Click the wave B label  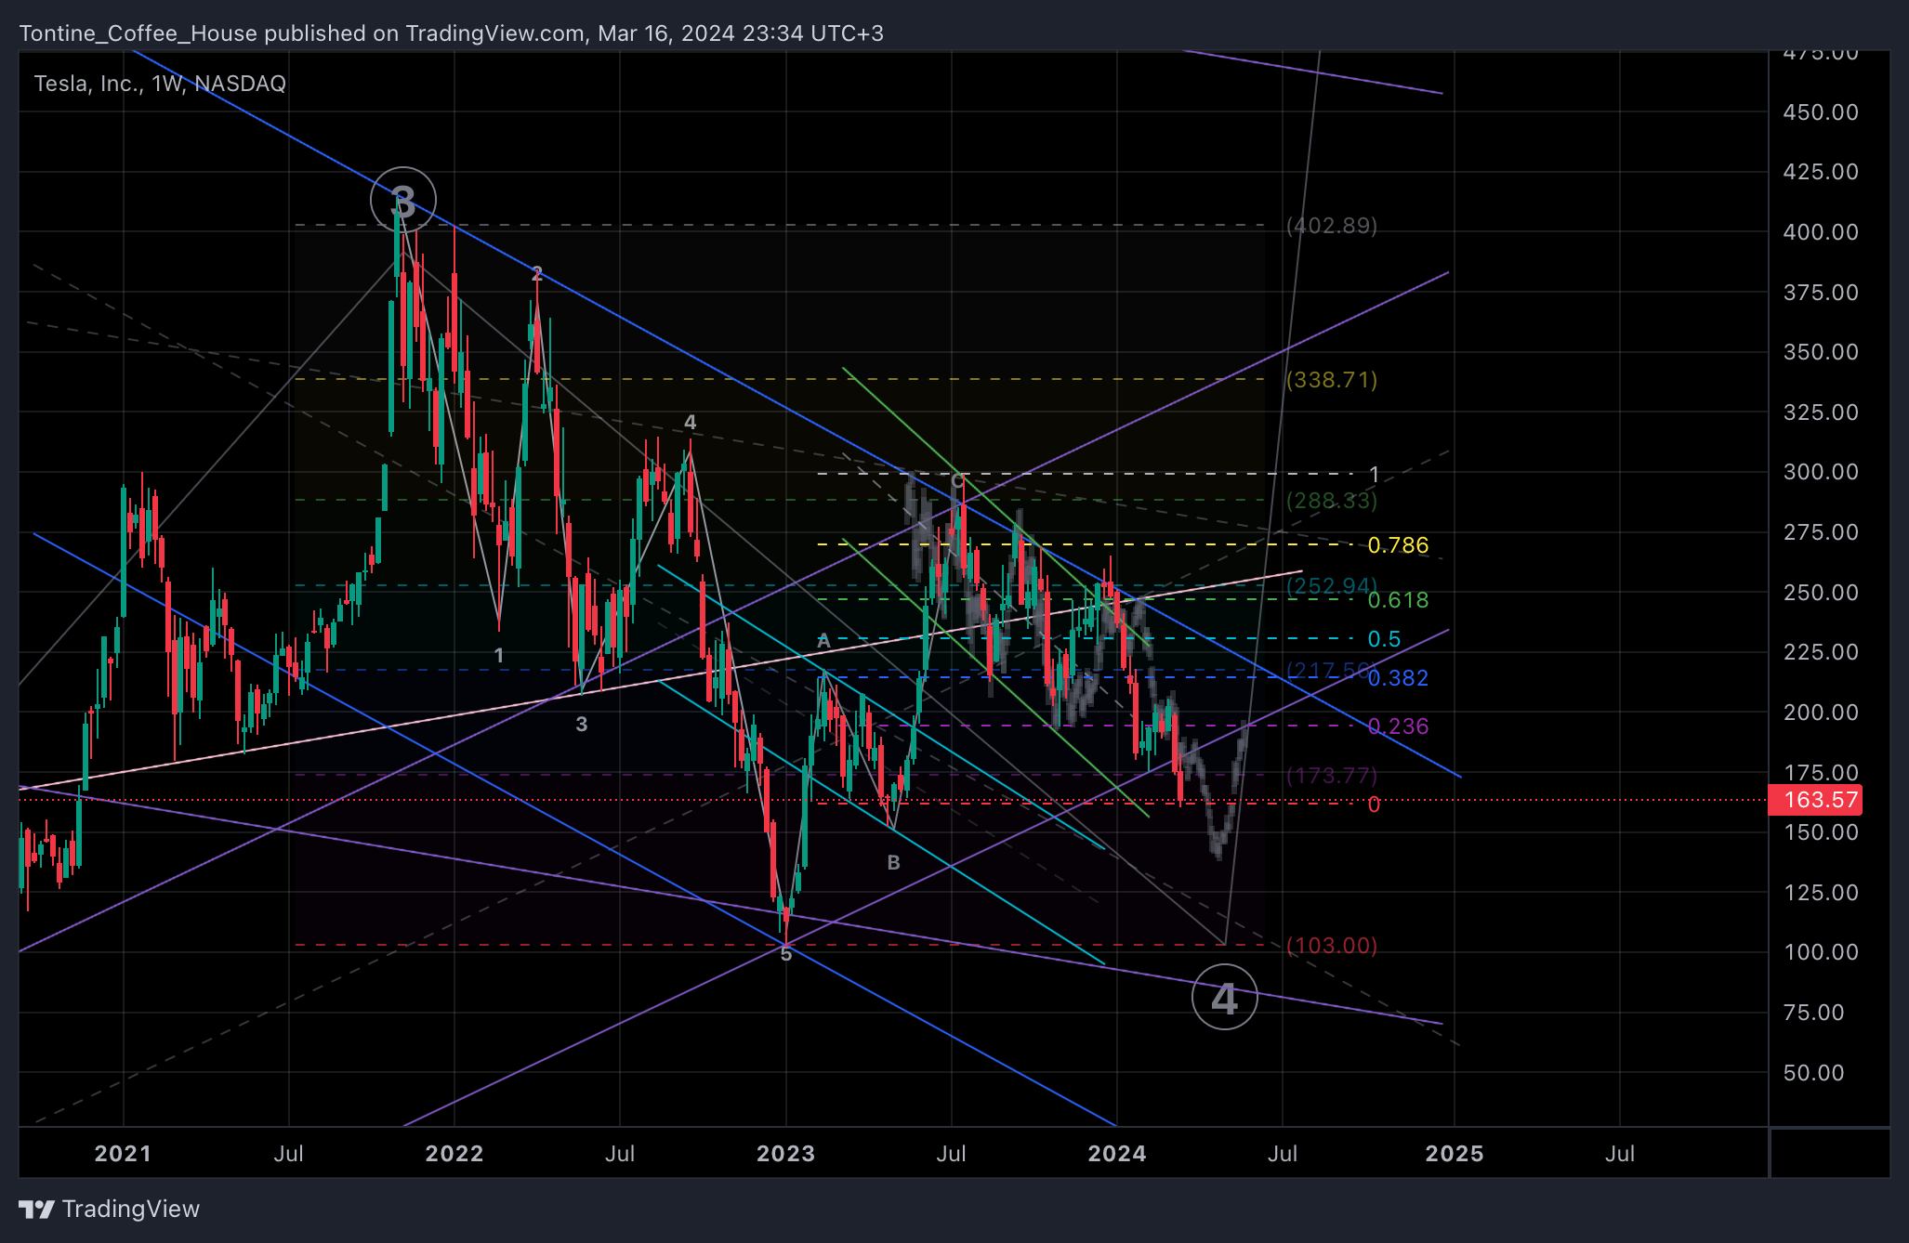point(893,863)
